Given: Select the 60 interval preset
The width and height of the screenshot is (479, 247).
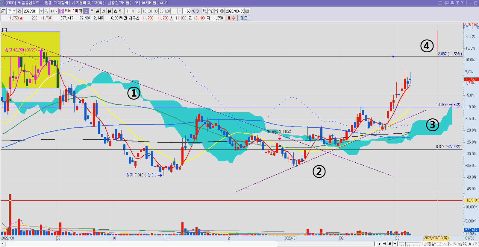Looking at the screenshot, I should pos(161,11).
